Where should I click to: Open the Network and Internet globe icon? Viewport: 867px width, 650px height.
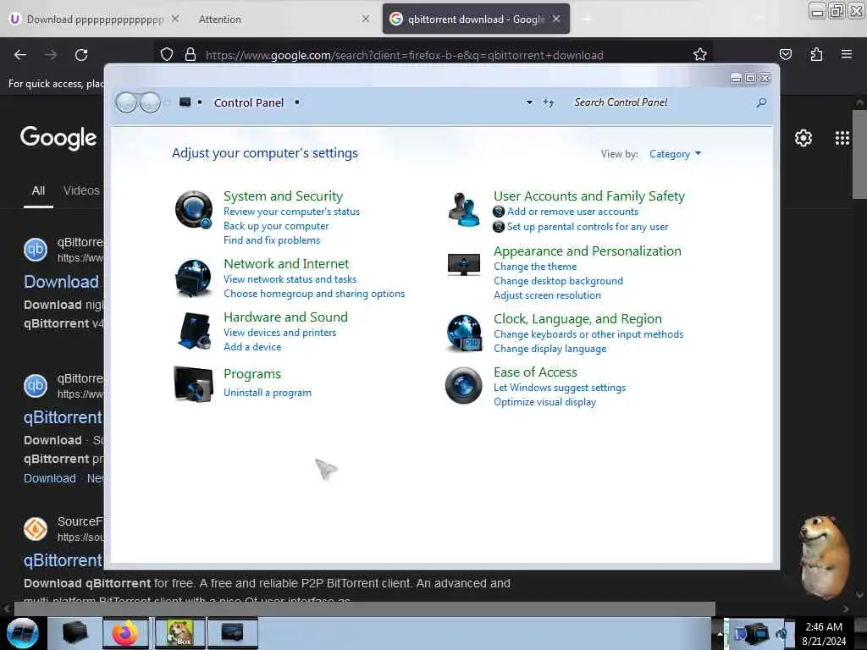coord(194,278)
